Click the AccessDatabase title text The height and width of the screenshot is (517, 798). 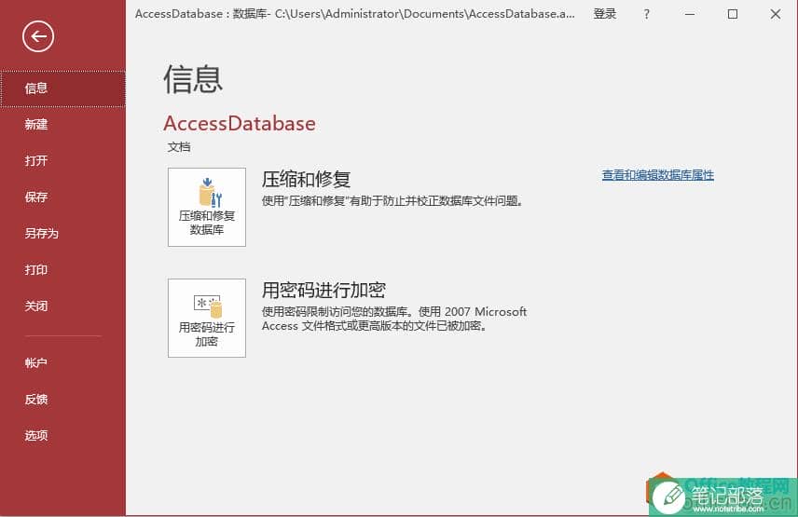(x=240, y=124)
